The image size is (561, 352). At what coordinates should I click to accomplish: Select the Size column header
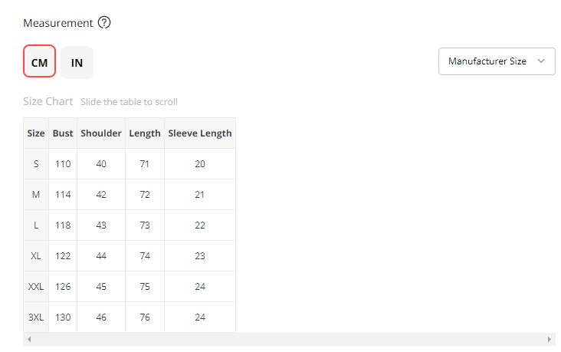pyautogui.click(x=36, y=133)
